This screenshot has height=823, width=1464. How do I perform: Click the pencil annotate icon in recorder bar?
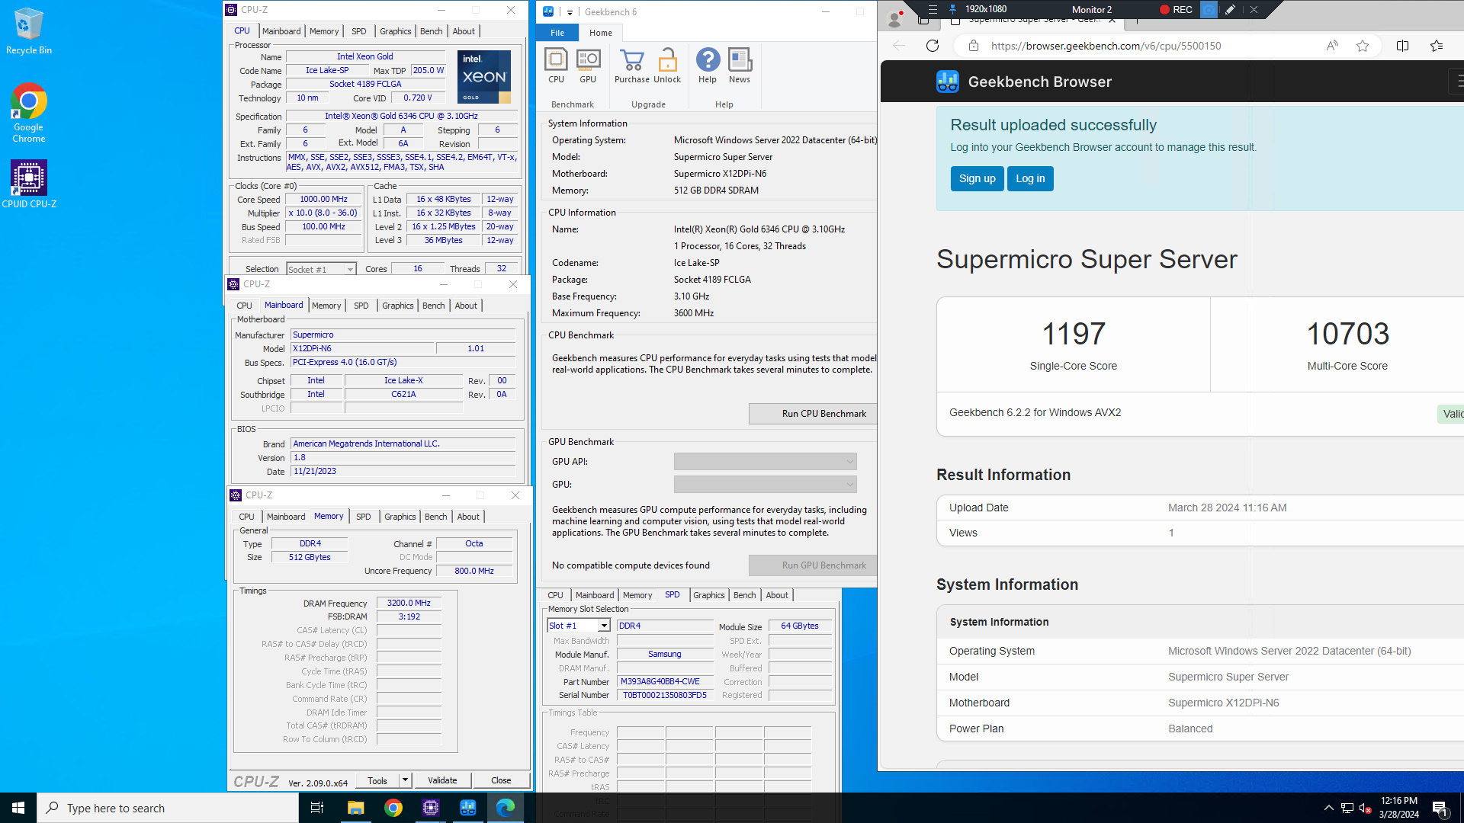tap(1230, 9)
